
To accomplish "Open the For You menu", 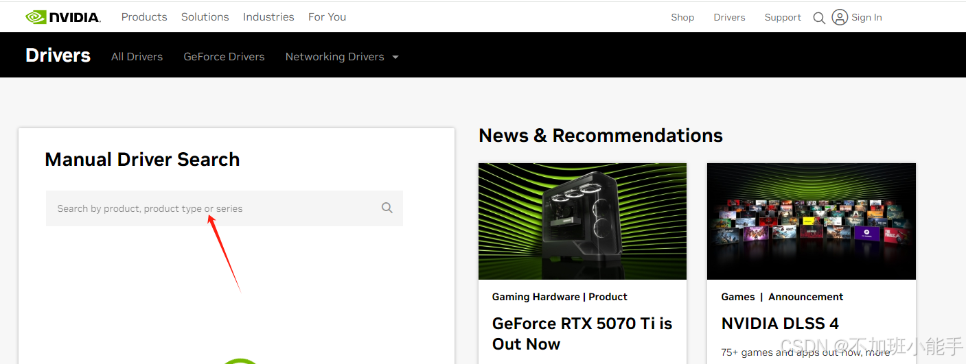I will point(327,17).
